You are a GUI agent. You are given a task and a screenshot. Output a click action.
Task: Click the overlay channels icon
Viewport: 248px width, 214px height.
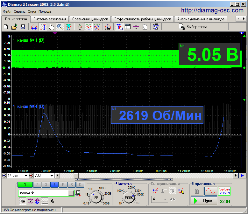click(80, 27)
